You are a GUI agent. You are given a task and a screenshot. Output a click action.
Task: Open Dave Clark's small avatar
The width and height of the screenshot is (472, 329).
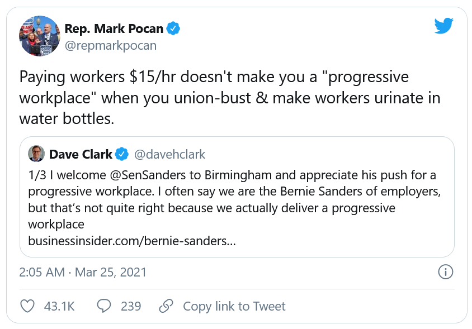tap(36, 154)
